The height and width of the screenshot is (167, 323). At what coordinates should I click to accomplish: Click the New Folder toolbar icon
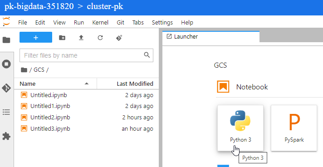[62, 38]
